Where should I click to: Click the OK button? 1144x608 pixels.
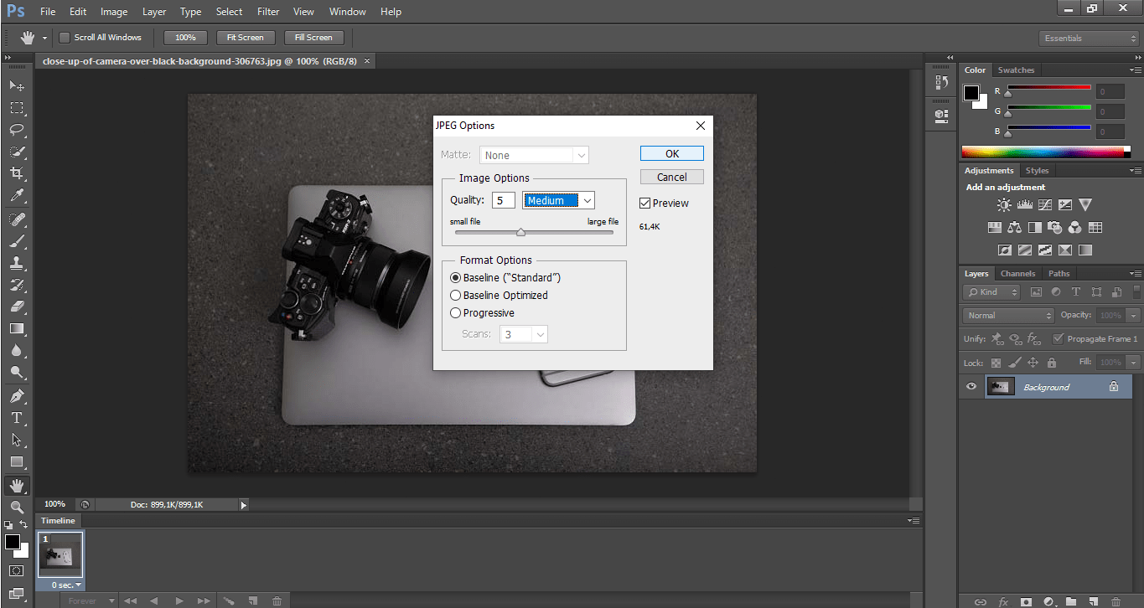[671, 153]
